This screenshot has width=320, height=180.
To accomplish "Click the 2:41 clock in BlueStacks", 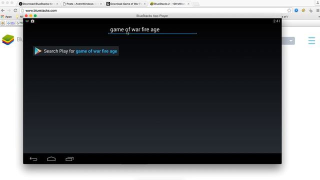I will tap(276, 21).
